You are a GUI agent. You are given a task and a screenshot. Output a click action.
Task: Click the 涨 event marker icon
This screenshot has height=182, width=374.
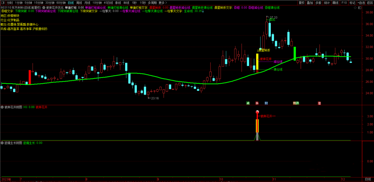pyautogui.click(x=257, y=103)
